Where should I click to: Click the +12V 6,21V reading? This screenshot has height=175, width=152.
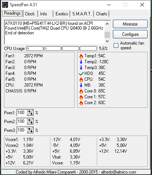click(x=19, y=163)
